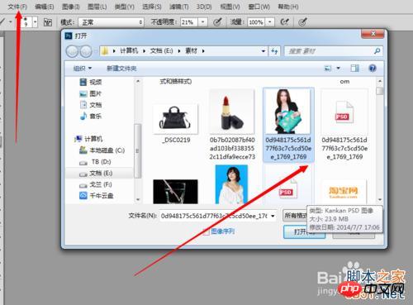Open the 3D(D) menu
Viewport: 413px width, 305px height.
click(204, 7)
